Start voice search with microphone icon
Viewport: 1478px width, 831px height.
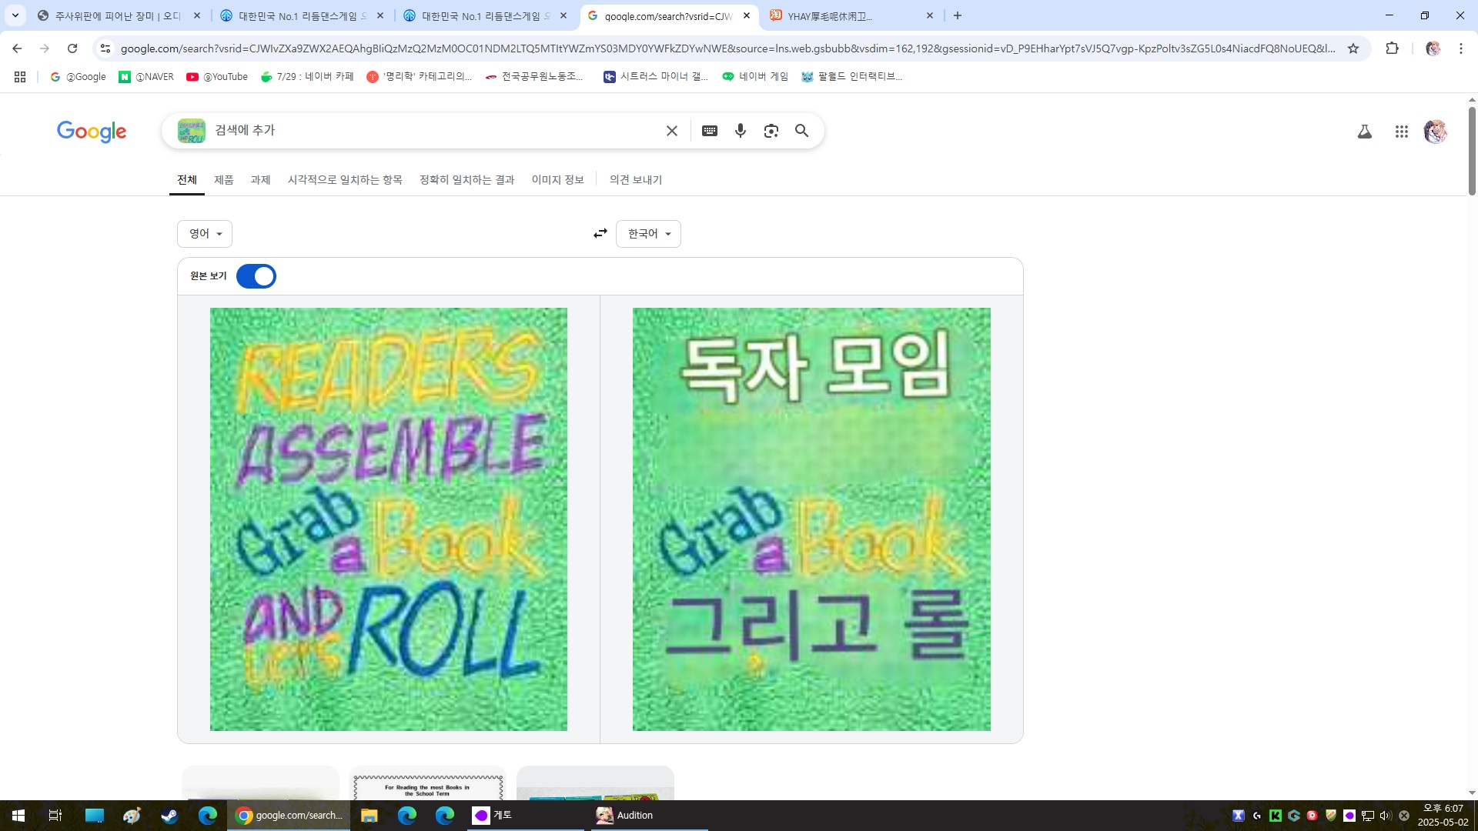tap(741, 131)
